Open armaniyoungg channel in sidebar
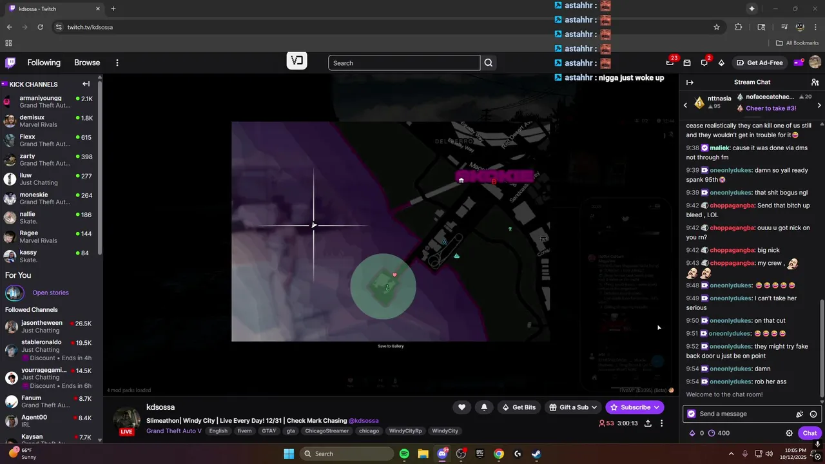This screenshot has height=464, width=825. [49, 102]
